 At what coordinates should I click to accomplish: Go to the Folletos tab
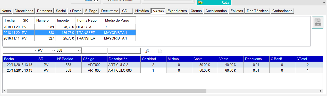coord(237,11)
